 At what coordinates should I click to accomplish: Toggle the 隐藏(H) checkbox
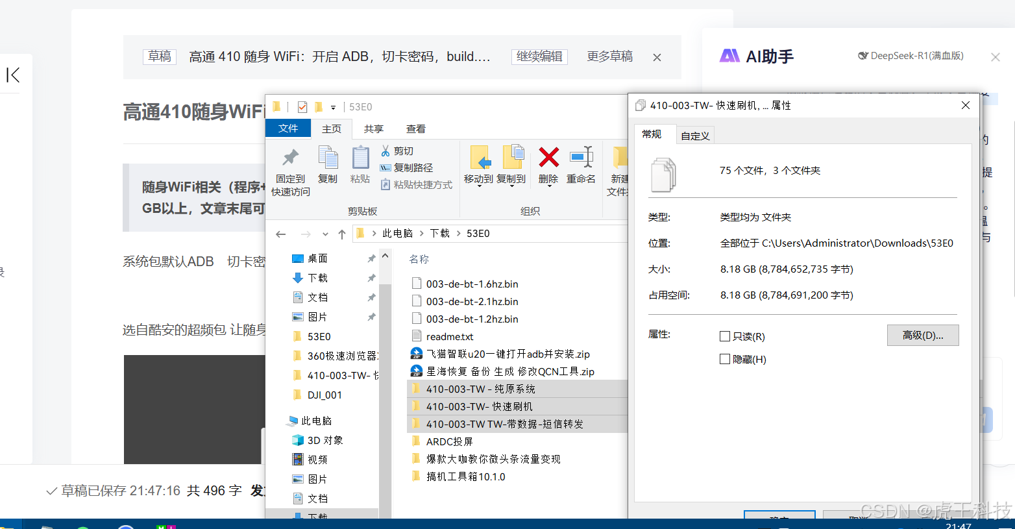tap(725, 359)
